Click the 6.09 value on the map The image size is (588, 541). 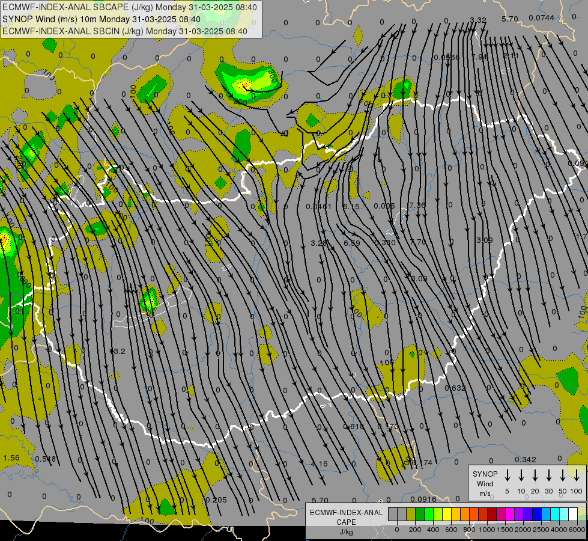[419, 278]
